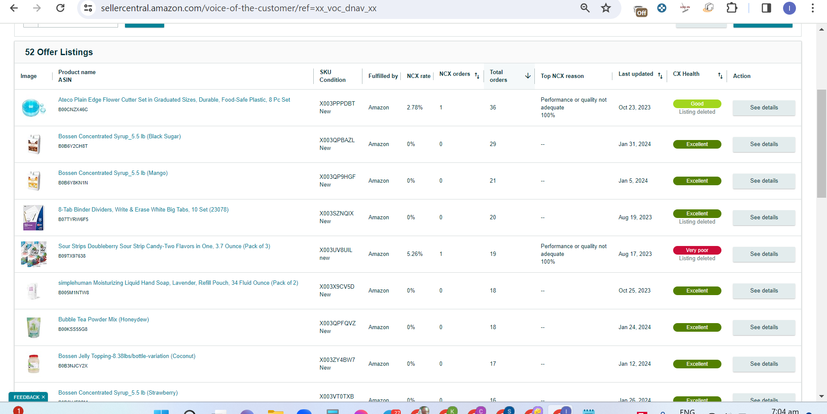
Task: Click the 2.78% NCX rate value
Action: pos(415,108)
